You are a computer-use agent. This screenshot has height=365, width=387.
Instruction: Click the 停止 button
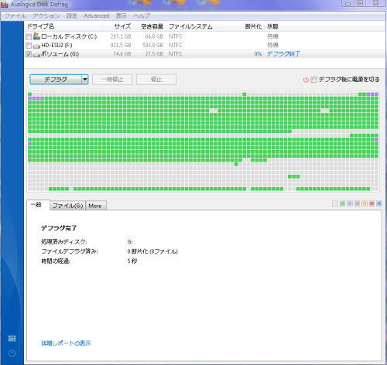point(156,80)
